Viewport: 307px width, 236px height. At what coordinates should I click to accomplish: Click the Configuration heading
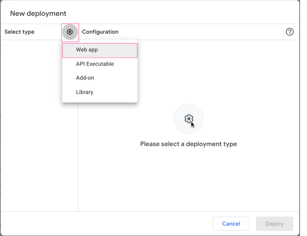pyautogui.click(x=100, y=32)
